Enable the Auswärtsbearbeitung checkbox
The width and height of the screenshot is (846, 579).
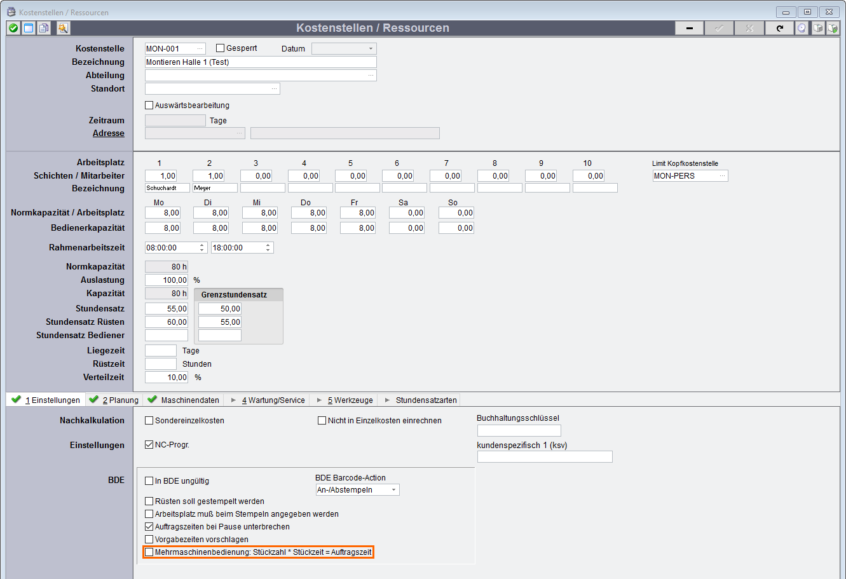149,106
